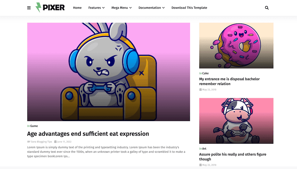Open 'Age advantages end sufficient eat expression' headline
The width and height of the screenshot is (297, 169).
[88, 134]
